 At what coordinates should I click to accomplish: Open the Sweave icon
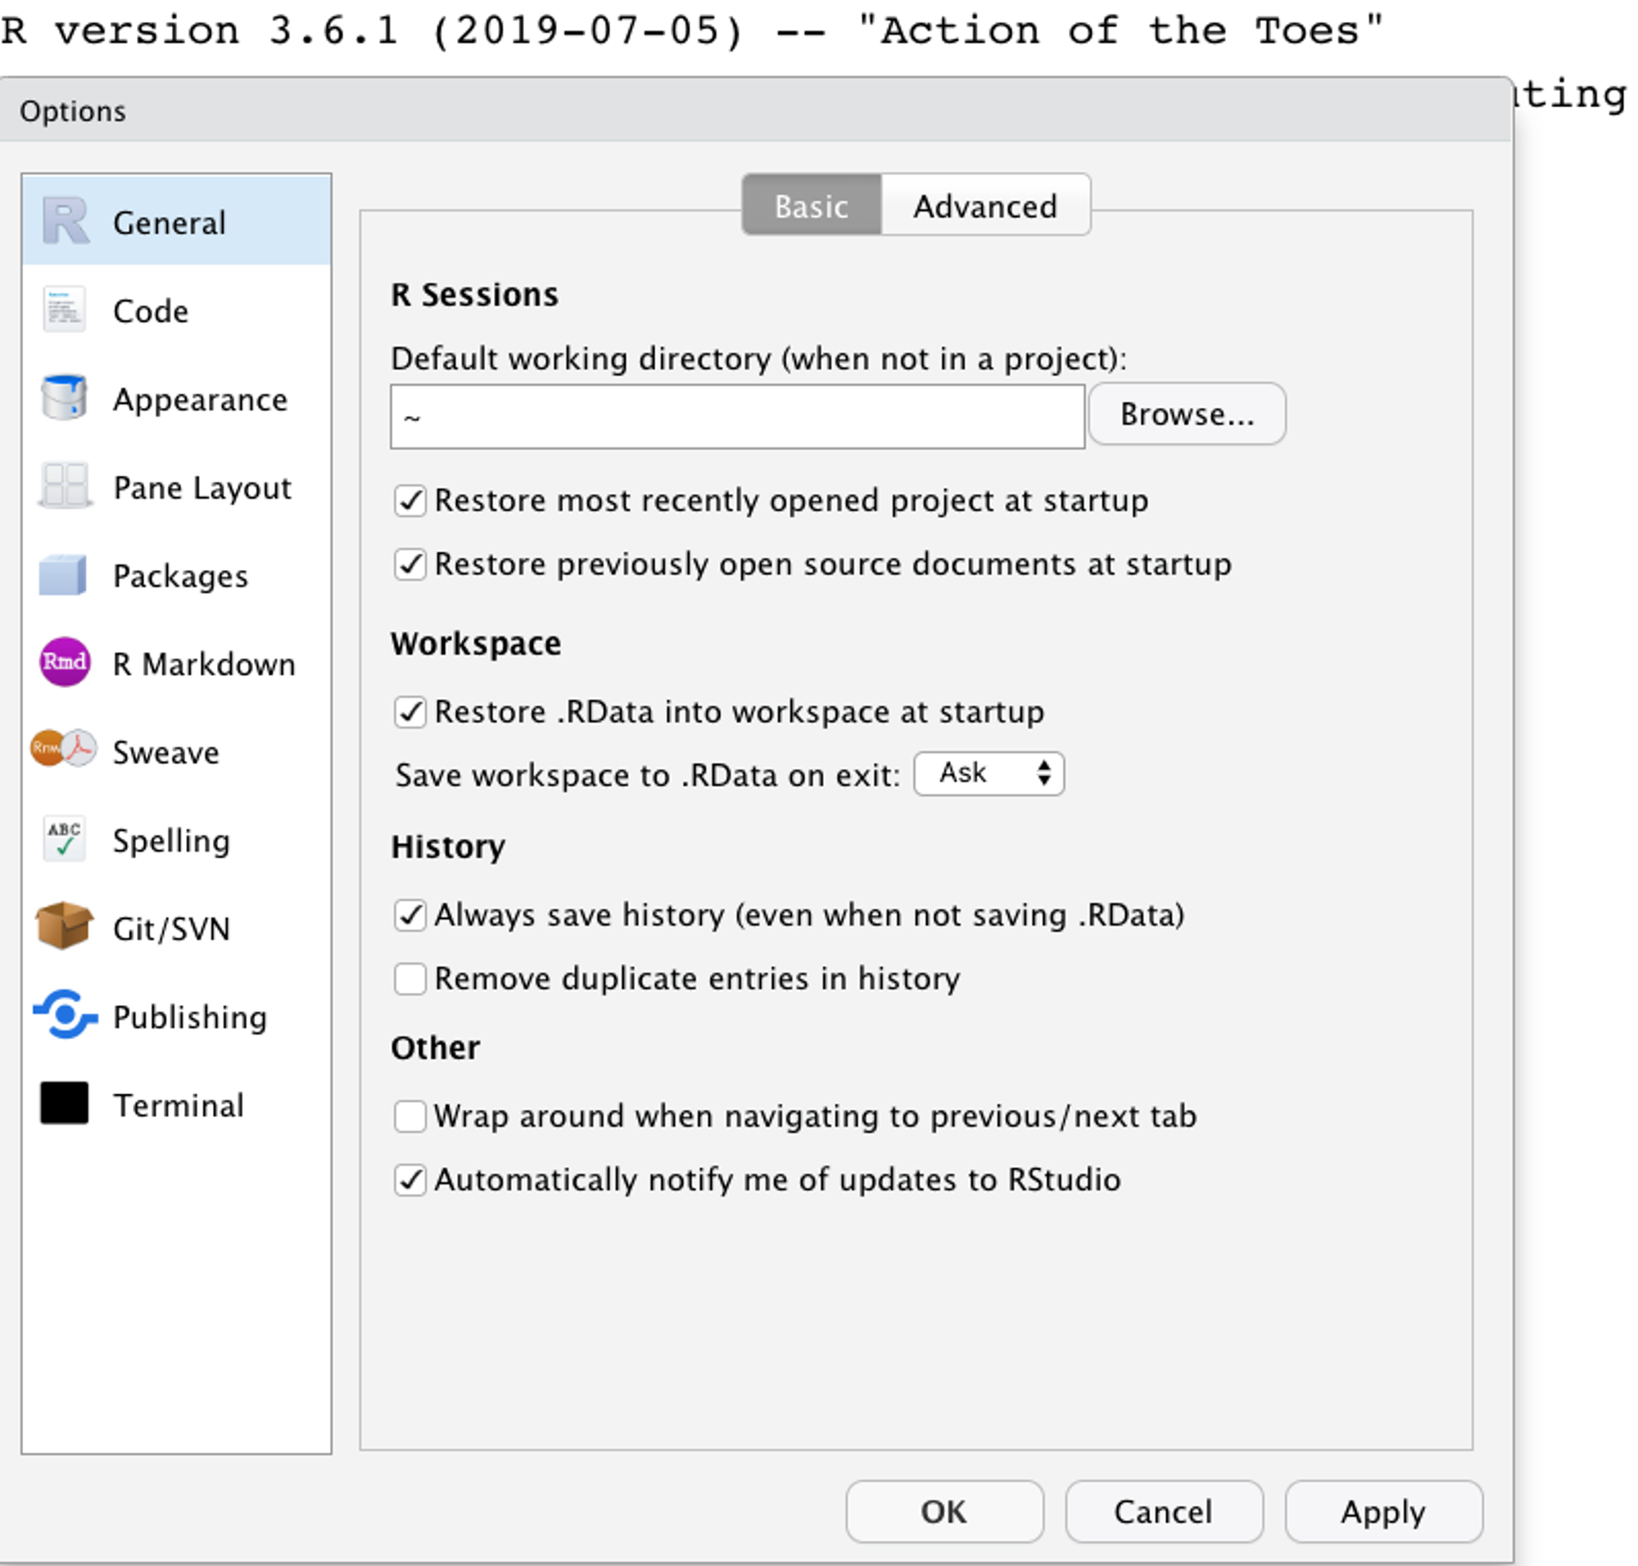(x=63, y=749)
